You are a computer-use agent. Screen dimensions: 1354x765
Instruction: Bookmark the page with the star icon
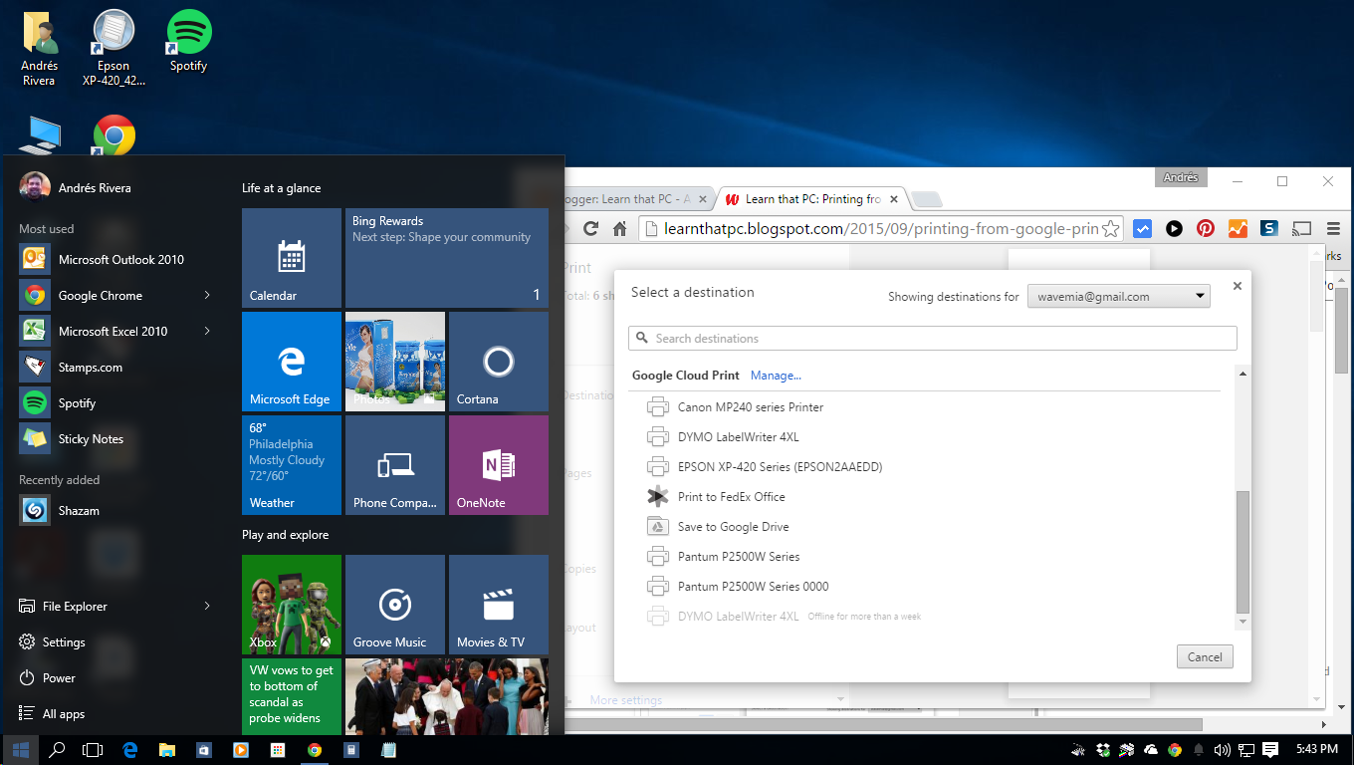click(1110, 228)
